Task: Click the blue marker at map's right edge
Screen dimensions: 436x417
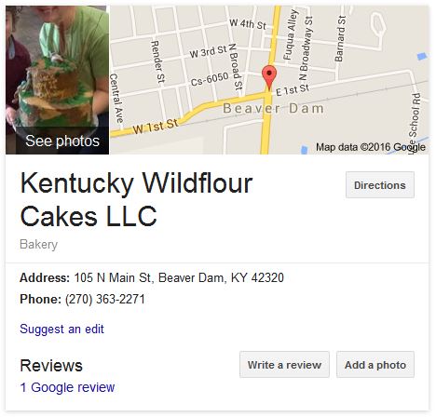Action: coord(422,57)
